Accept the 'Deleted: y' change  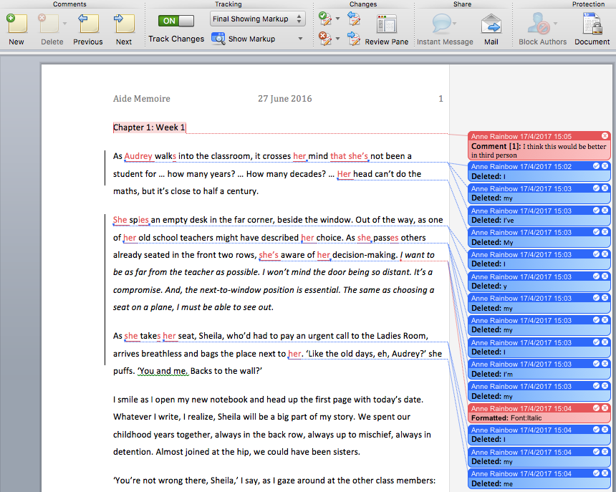pos(597,276)
